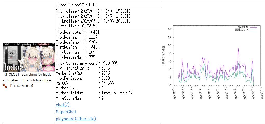Select the videoID hhYC1mTUTPM text
This screenshot has height=124, width=265.
click(77, 5)
